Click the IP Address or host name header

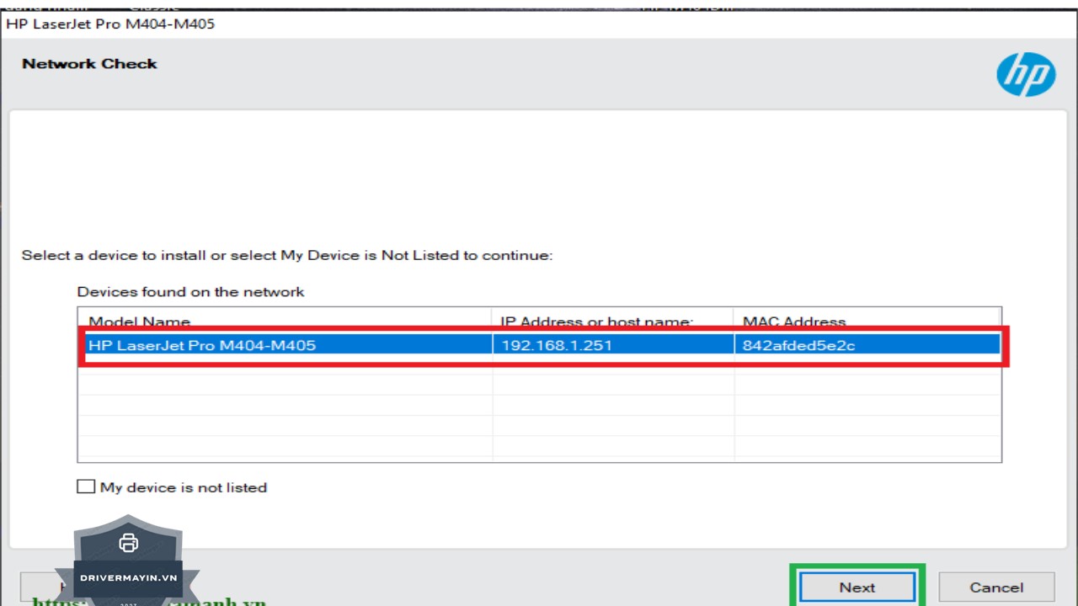click(596, 321)
